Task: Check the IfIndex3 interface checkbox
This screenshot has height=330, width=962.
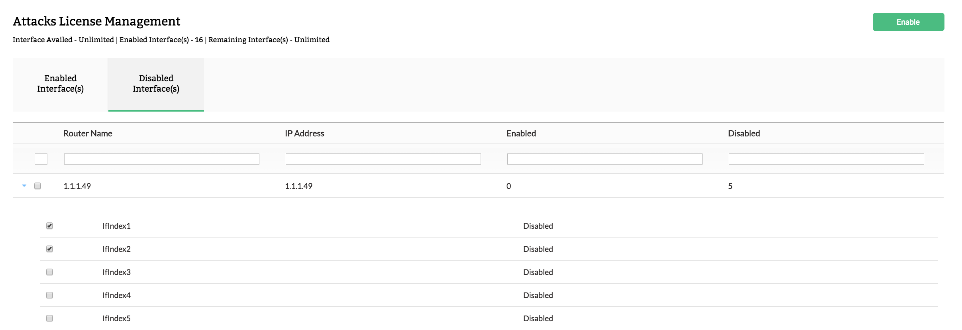Action: (49, 272)
